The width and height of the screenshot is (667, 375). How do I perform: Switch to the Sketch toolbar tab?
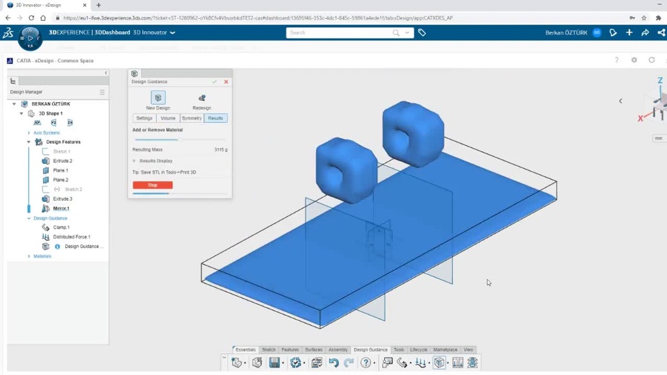[268, 349]
